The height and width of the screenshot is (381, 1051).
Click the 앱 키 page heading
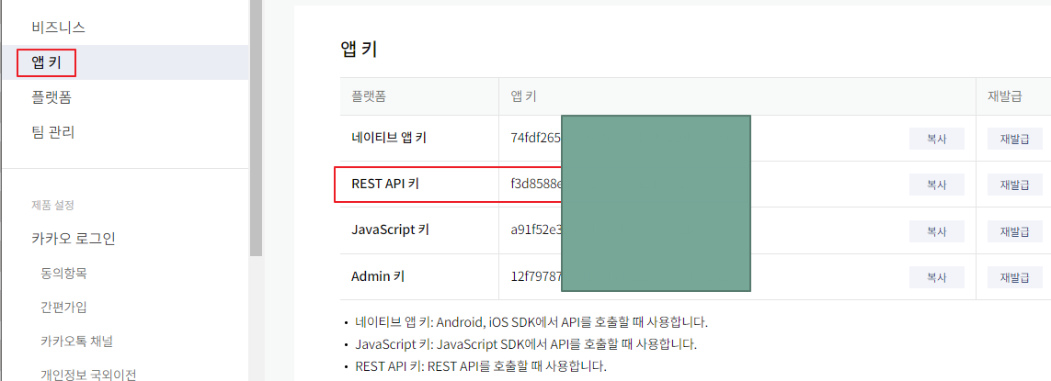click(359, 49)
